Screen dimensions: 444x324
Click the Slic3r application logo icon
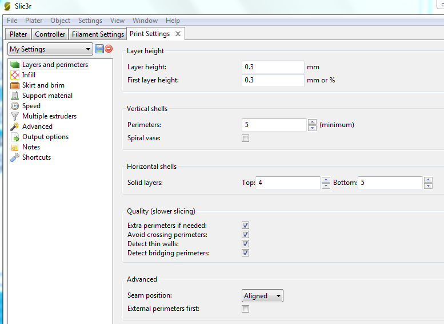[x=7, y=6]
